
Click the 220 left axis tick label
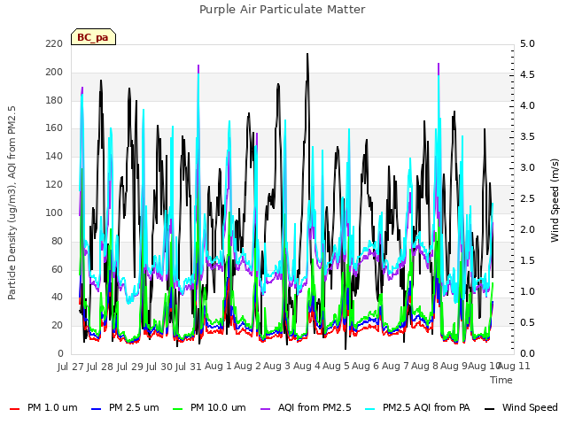click(x=54, y=44)
